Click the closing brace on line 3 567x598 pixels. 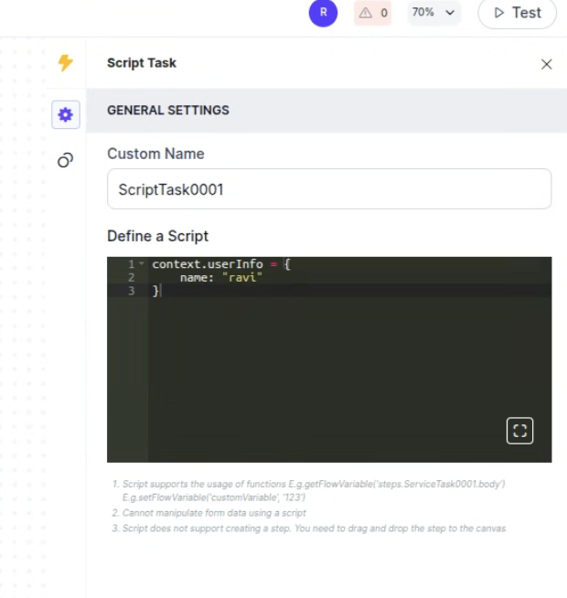155,291
